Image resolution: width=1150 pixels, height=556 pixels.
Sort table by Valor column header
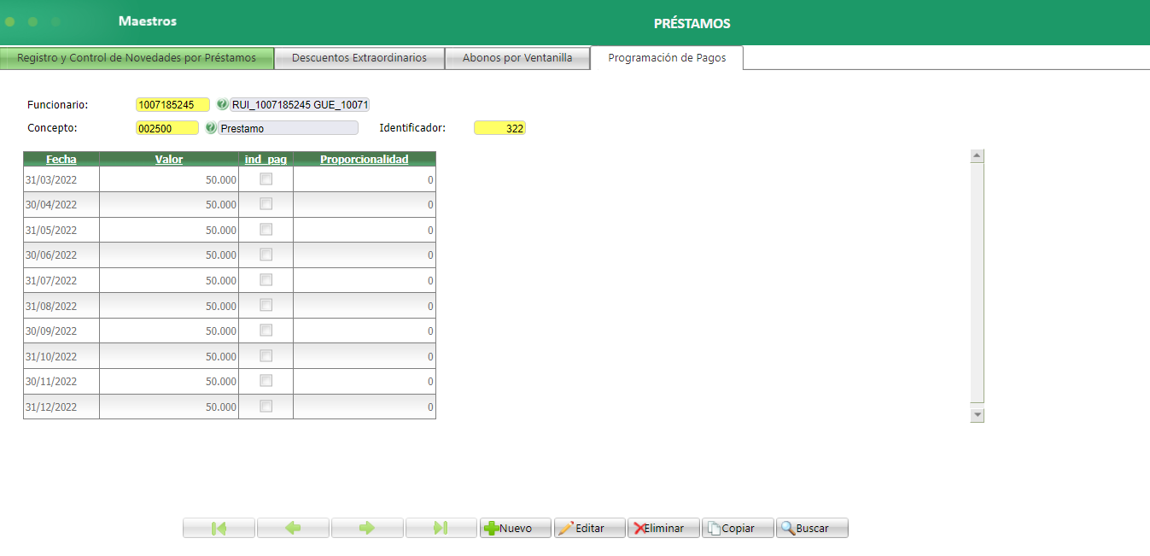click(169, 159)
